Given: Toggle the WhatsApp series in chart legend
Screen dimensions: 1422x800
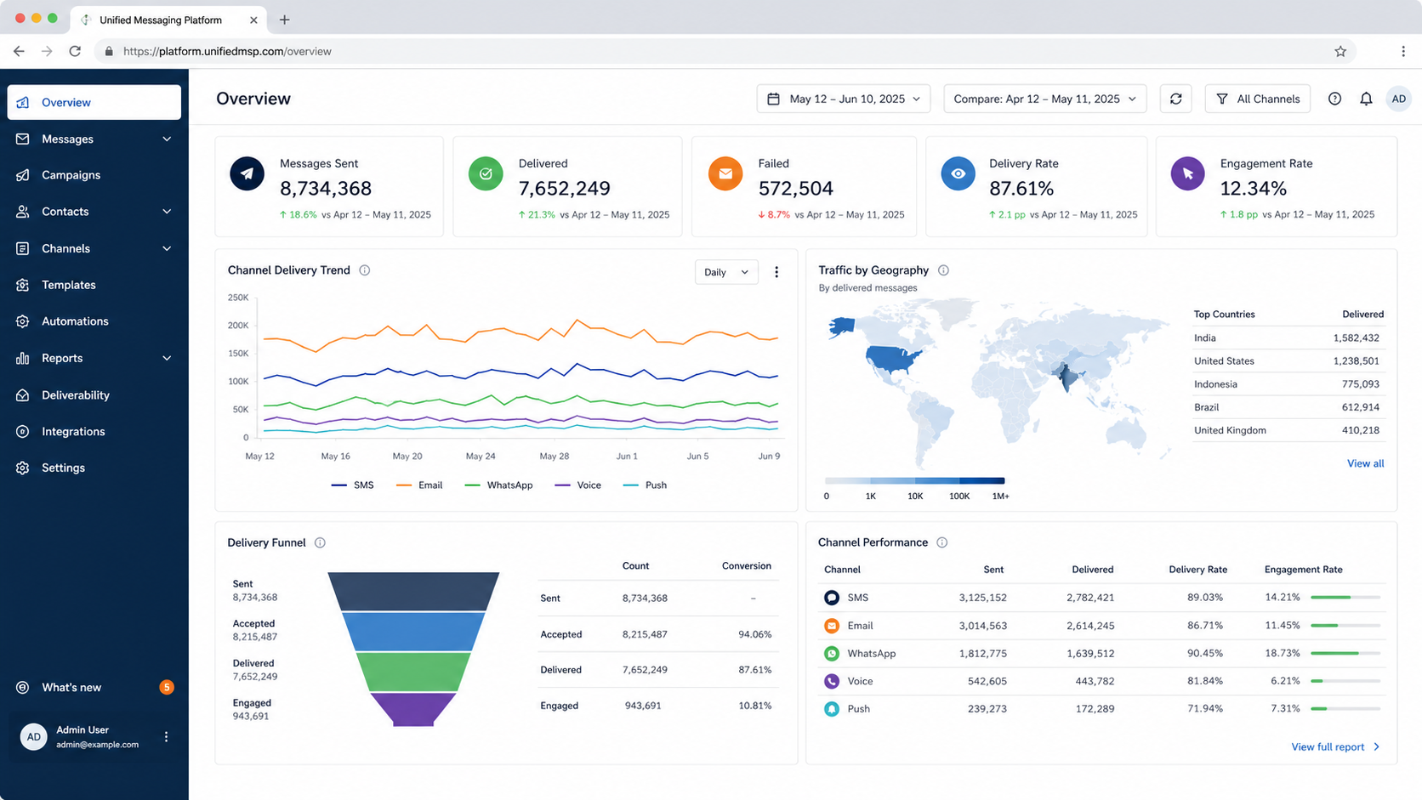Looking at the screenshot, I should click(x=498, y=485).
